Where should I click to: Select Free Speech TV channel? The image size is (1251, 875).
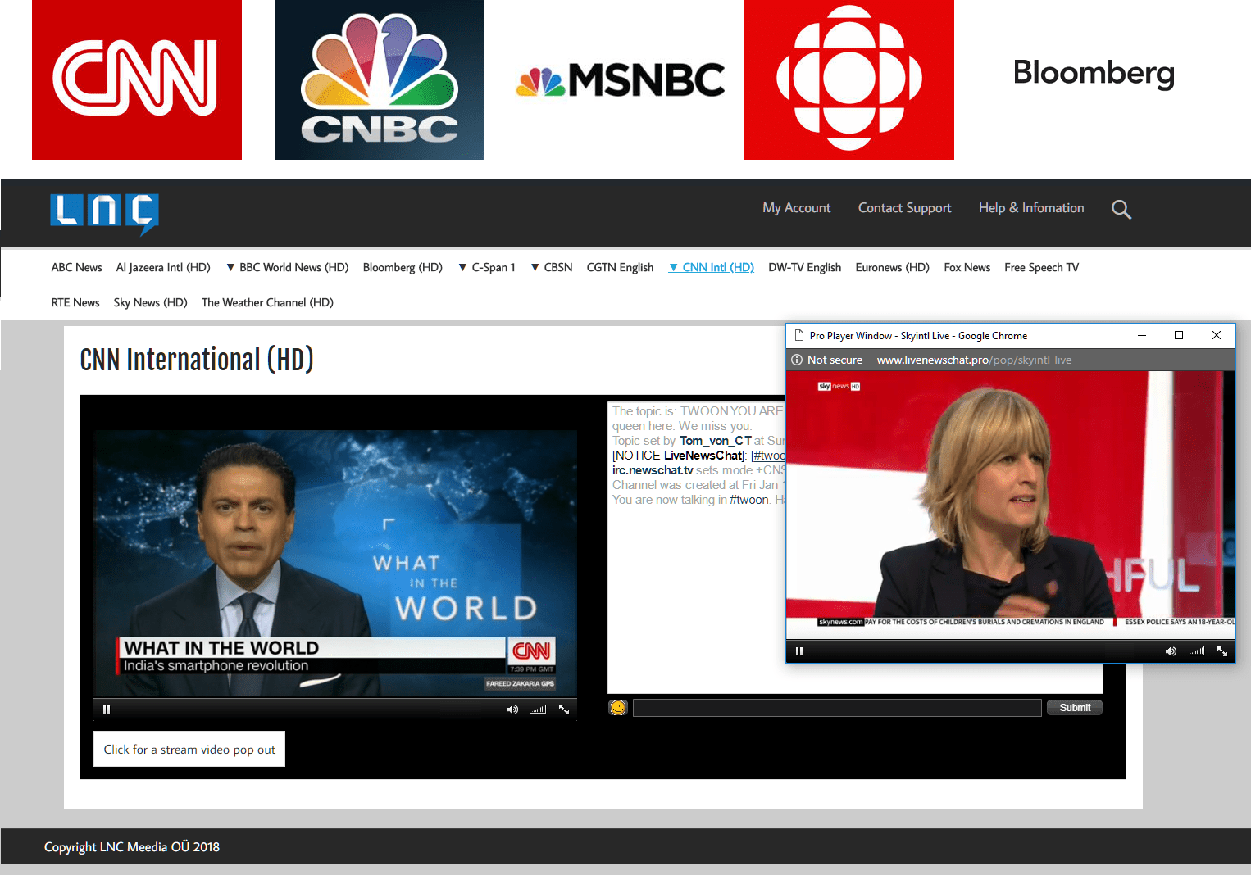[1041, 268]
